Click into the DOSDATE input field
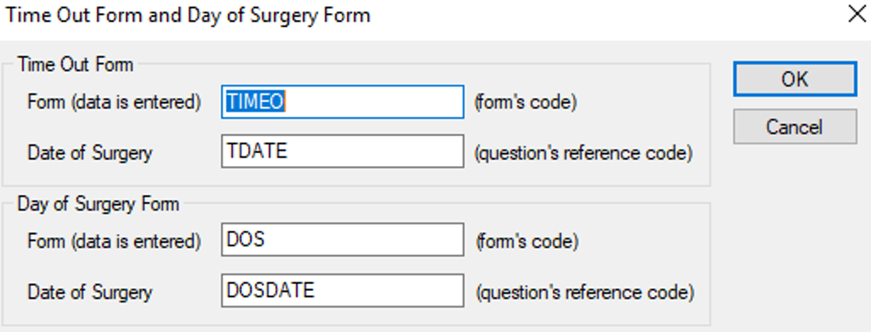This screenshot has width=871, height=332. (342, 290)
